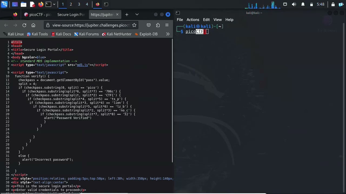Open a new Firefox tab
Screen dimensions: 346x194
(x=127, y=15)
